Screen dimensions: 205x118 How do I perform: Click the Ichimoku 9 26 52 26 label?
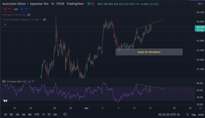tap(14, 15)
